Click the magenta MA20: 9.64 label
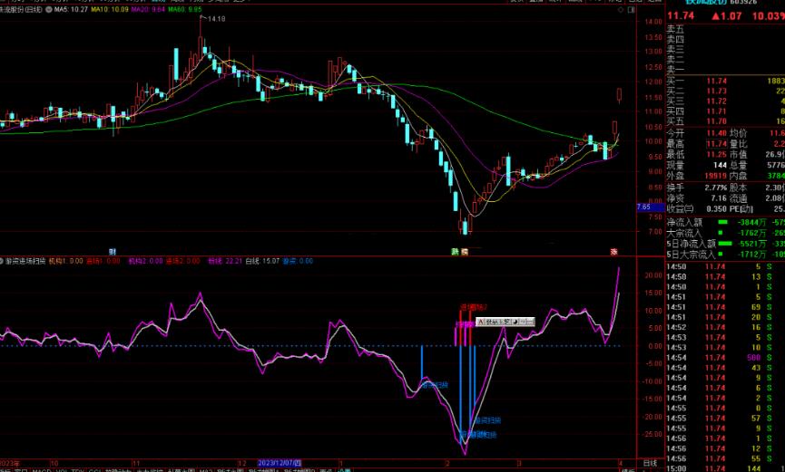Viewport: 785px width, 472px height. tap(148, 9)
